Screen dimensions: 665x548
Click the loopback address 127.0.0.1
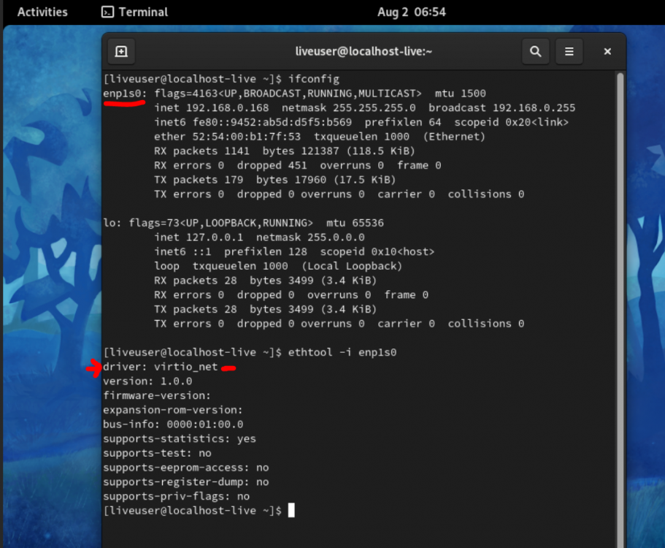[215, 237]
